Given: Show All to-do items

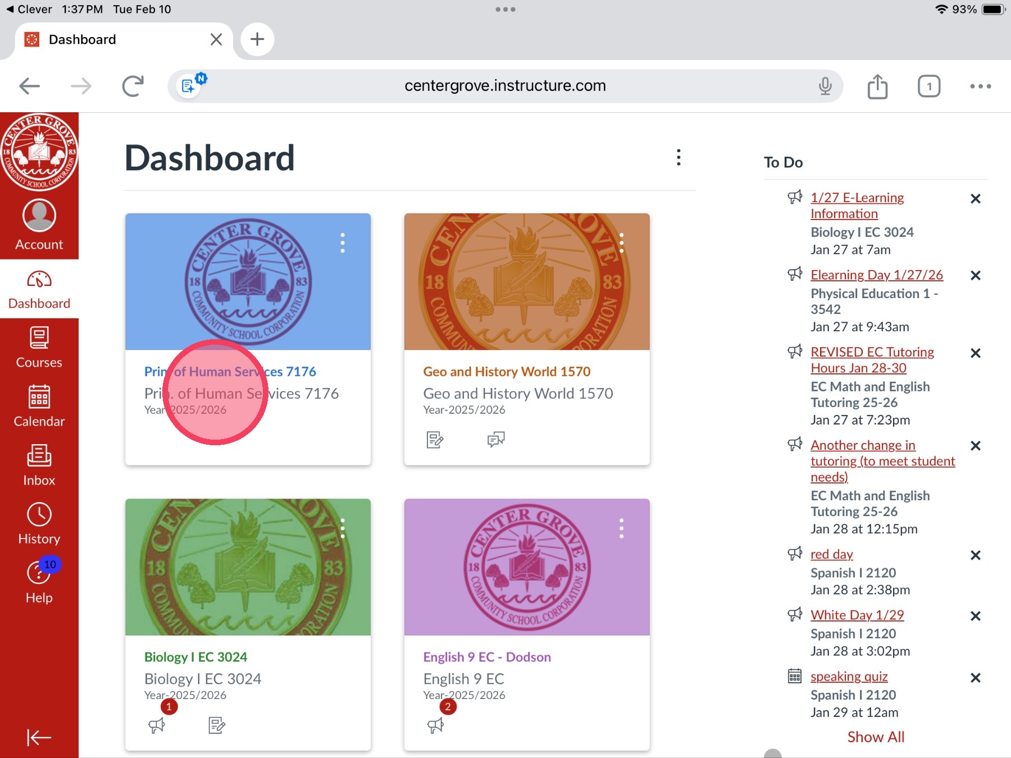Looking at the screenshot, I should (x=876, y=737).
